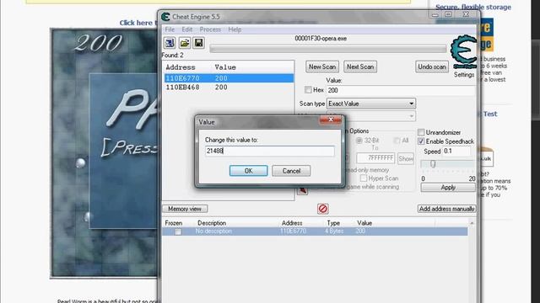
Task: Click OK in the Value dialog
Action: tap(248, 171)
